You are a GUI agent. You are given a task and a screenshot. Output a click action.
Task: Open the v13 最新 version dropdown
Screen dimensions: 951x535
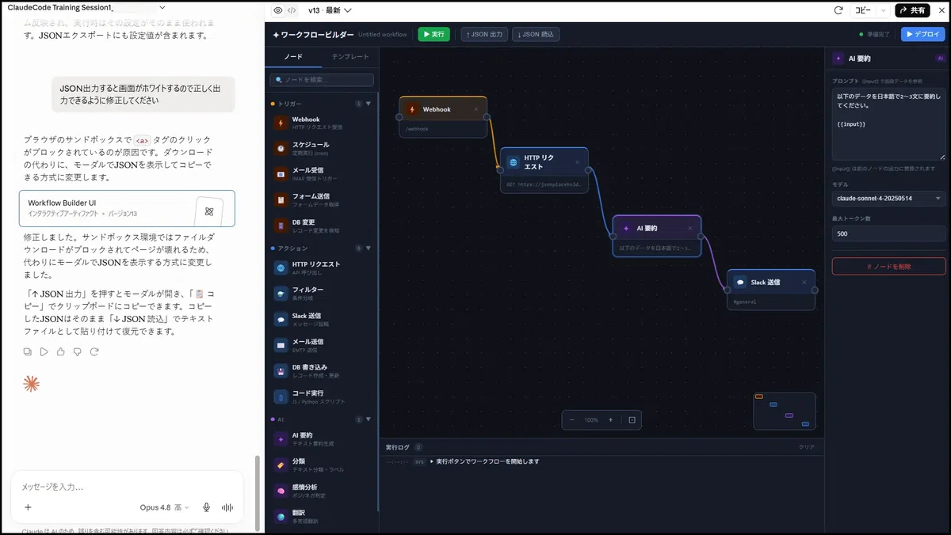coord(330,10)
